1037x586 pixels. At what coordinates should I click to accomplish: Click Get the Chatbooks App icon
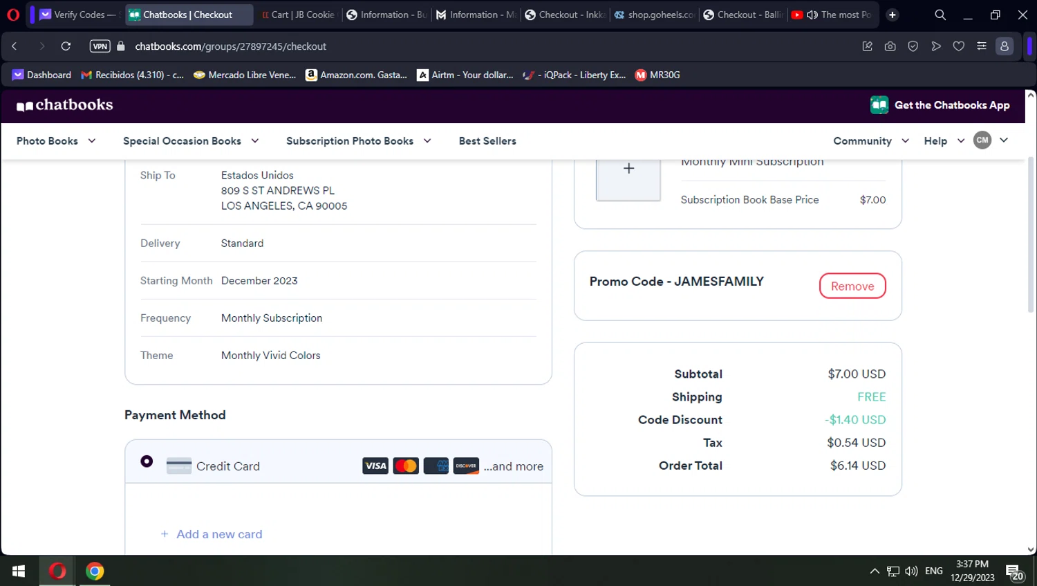[x=879, y=105]
